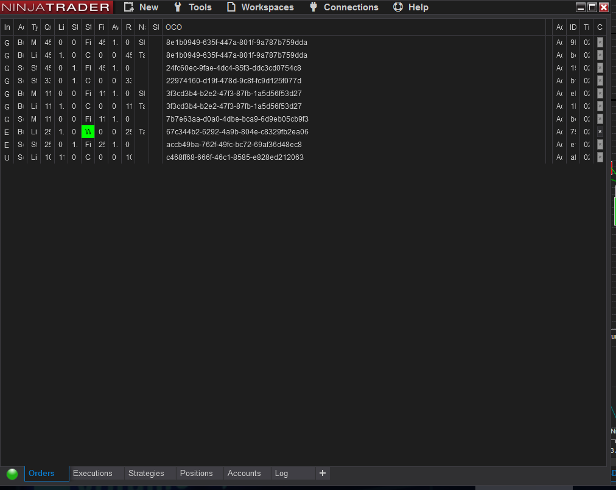Click cancel icon for order c468ff68-666f-46c1-8585-e828ed212063
Screen dimensions: 616x490
point(600,157)
